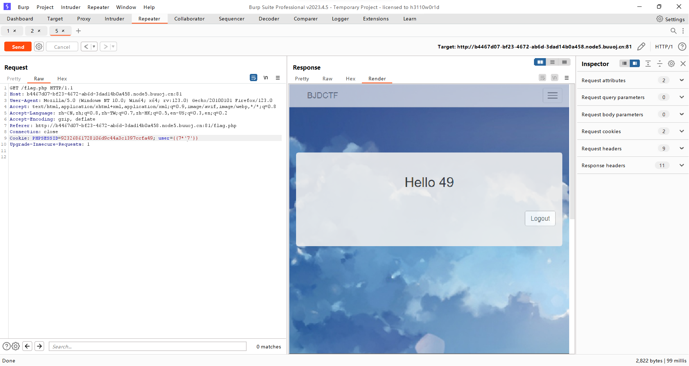The image size is (689, 366).
Task: Open the Collaborator tool tab
Action: (189, 19)
